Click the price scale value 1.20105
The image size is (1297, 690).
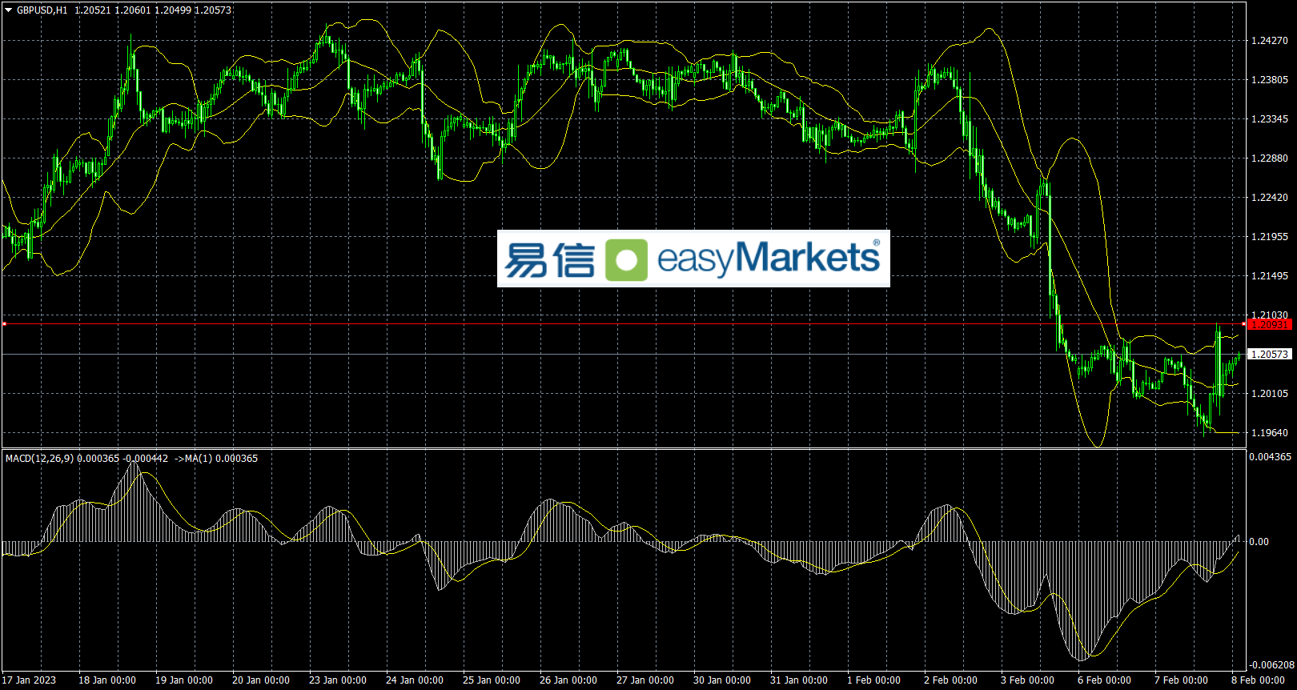pos(1270,394)
